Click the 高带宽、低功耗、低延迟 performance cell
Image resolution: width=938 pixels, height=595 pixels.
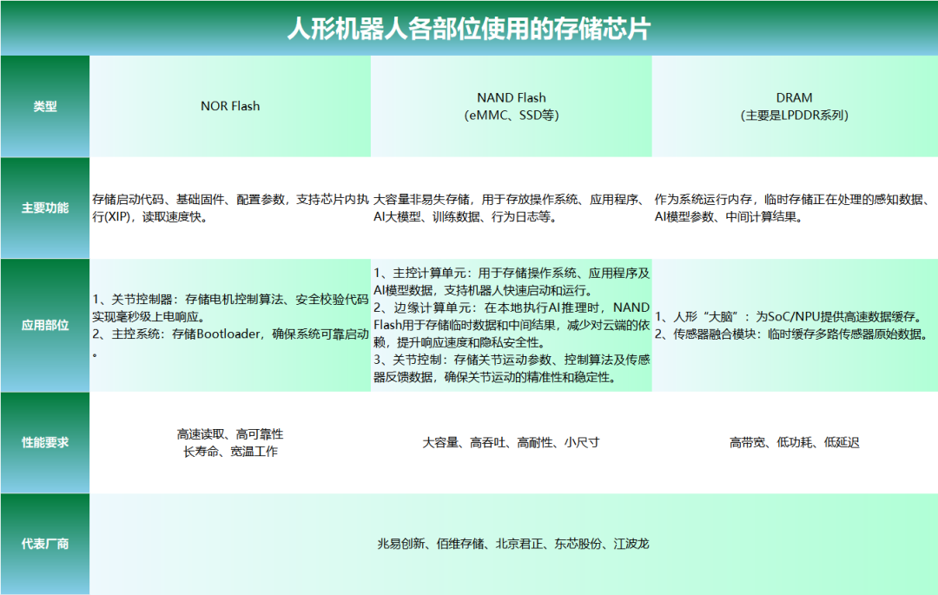click(794, 442)
